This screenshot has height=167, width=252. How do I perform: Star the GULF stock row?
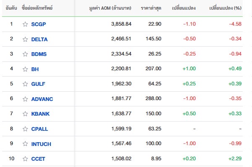(25, 84)
